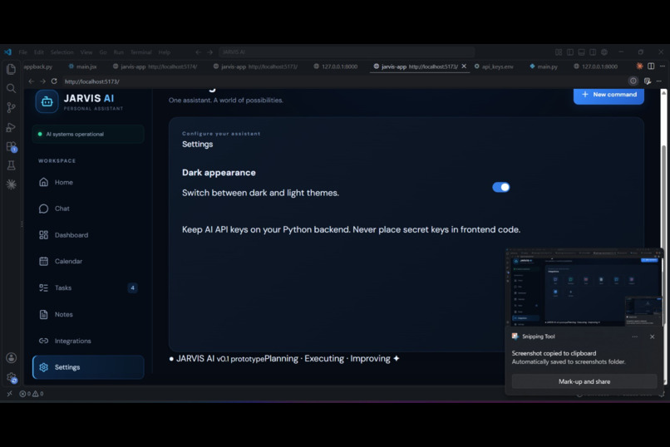This screenshot has height=447, width=670.
Task: Navigate to Home in workspace sidebar
Action: 88,182
